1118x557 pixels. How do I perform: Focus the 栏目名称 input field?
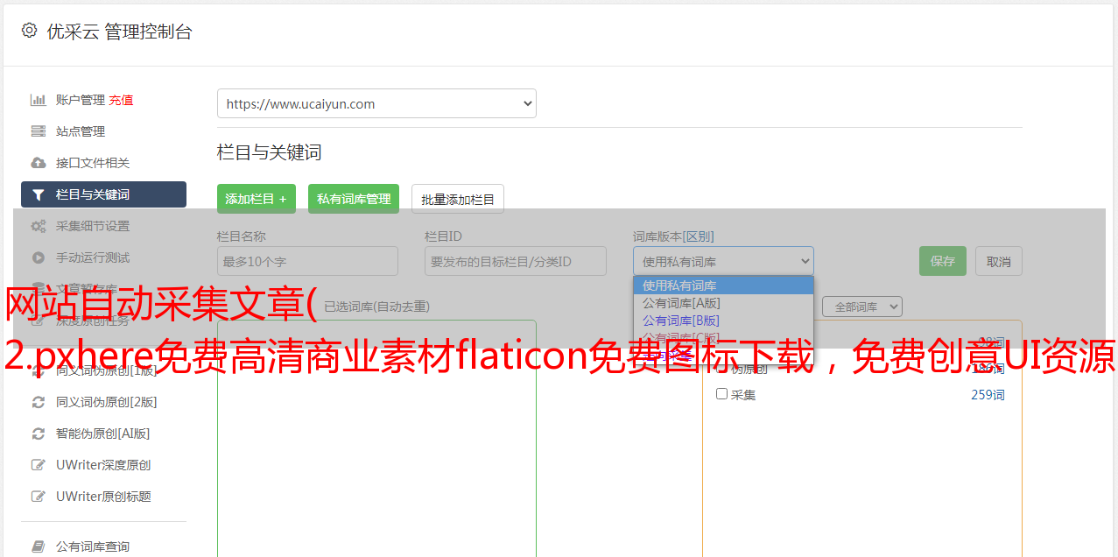307,261
